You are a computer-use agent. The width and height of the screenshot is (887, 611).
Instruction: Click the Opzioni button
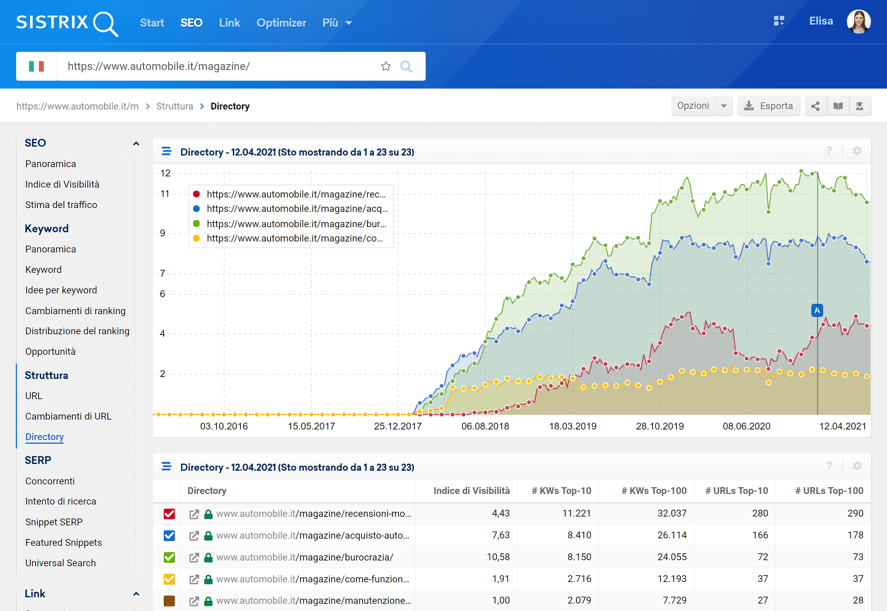tap(693, 106)
